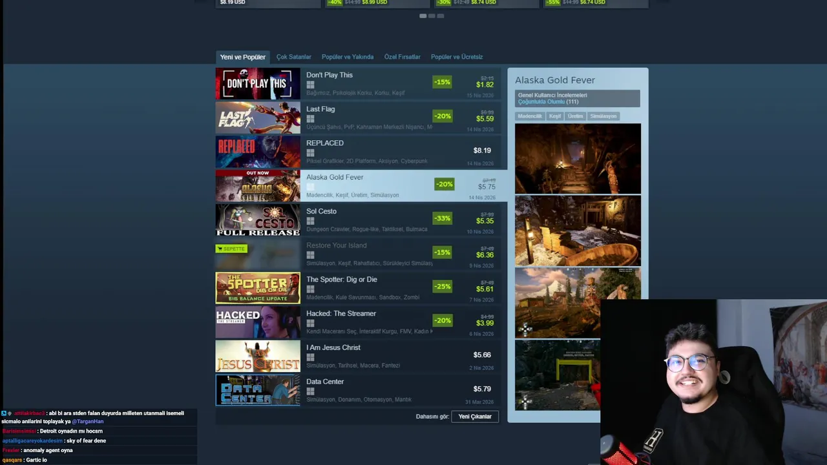Click Windows icon under The Spotter: Dig or Die

tap(310, 289)
